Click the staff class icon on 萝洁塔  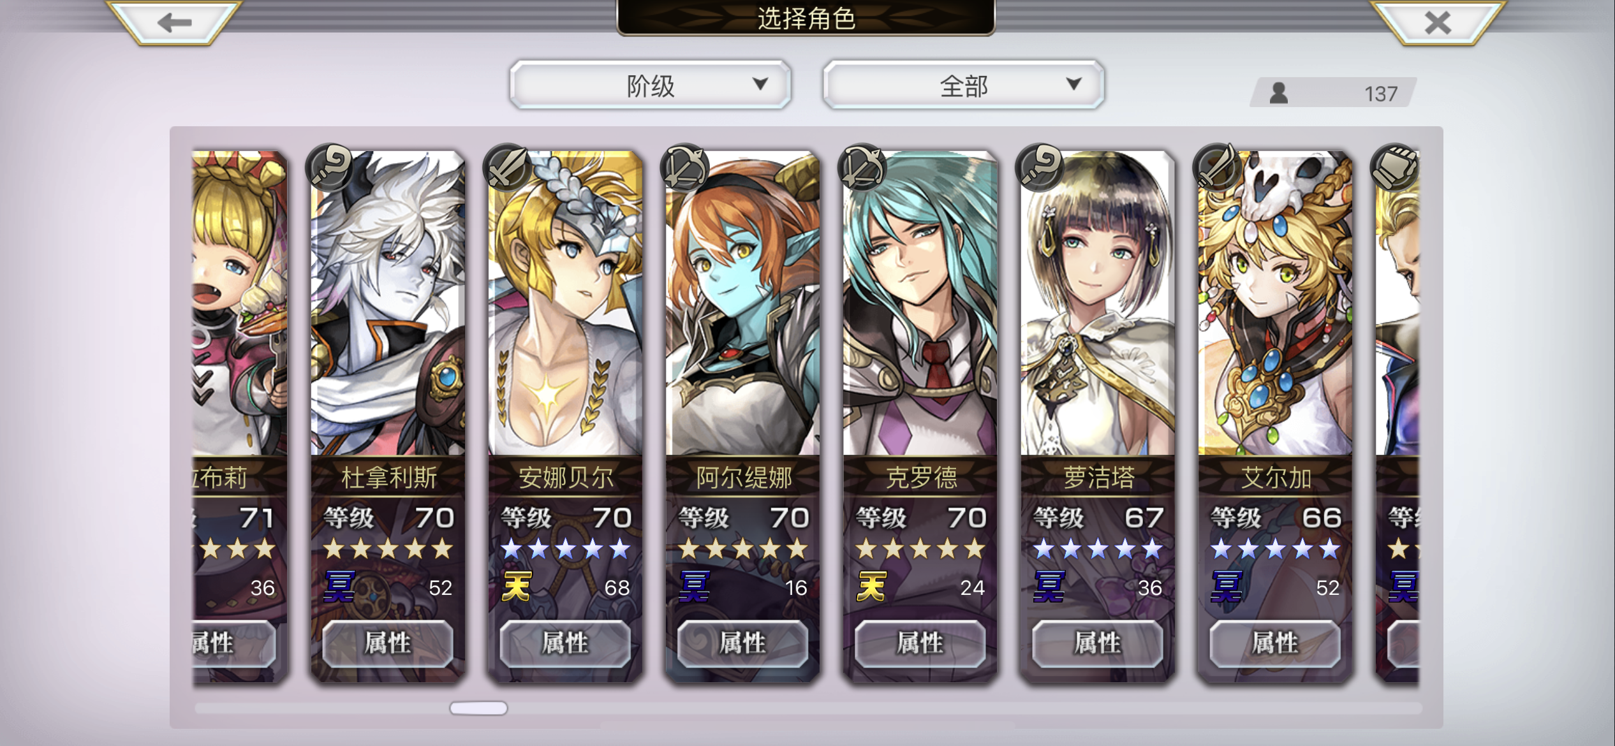click(1040, 168)
